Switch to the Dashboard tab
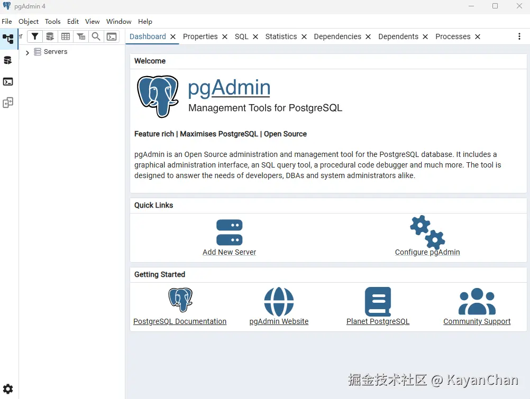The image size is (530, 399). pyautogui.click(x=148, y=36)
